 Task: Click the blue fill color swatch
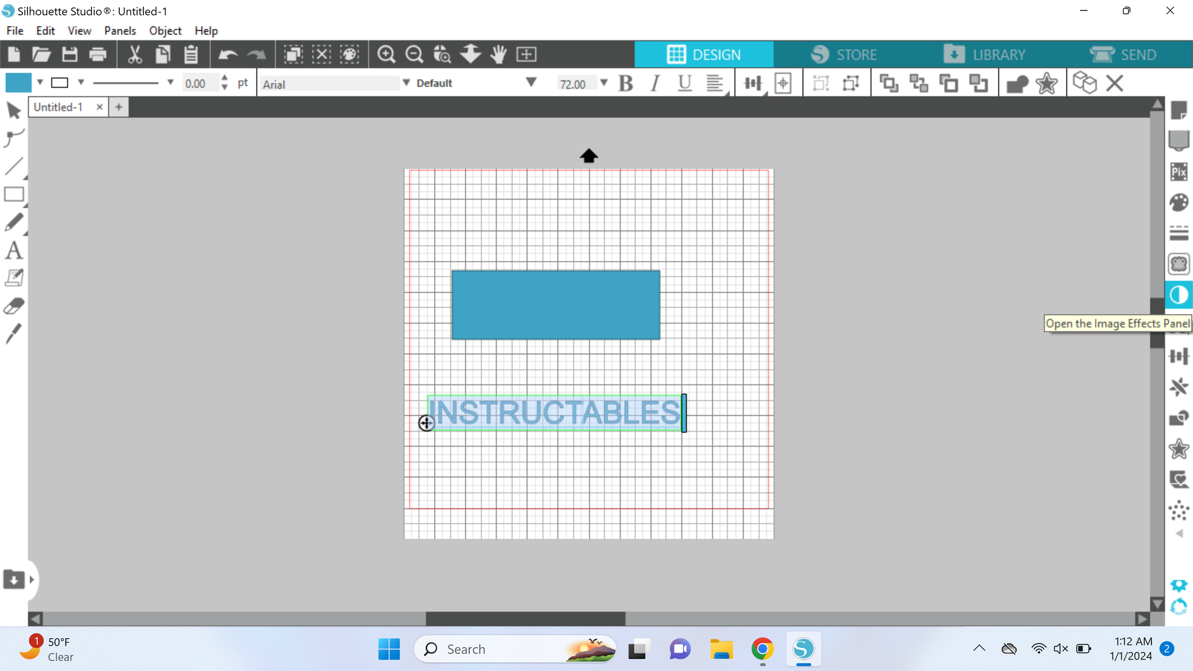pos(18,83)
